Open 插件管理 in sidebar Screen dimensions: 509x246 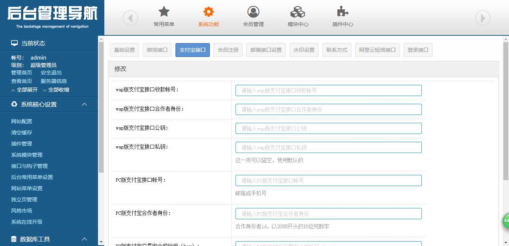click(x=22, y=144)
